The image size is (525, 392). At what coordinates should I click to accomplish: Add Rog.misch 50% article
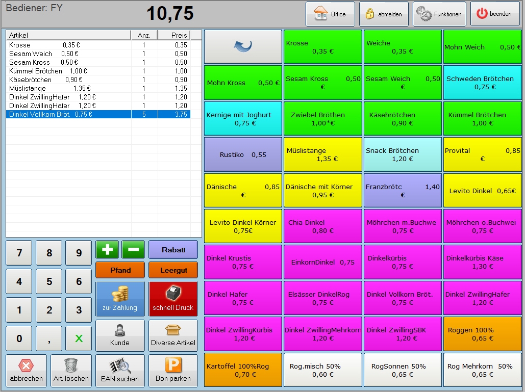[x=323, y=370]
